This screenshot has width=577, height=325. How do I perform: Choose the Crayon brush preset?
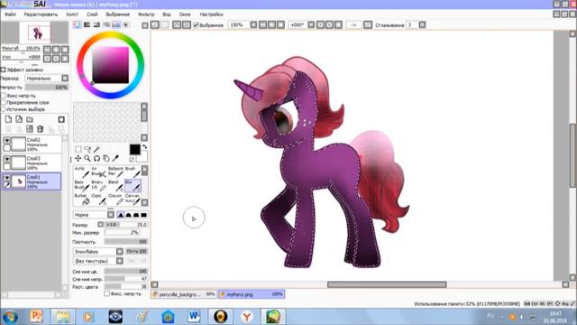pyautogui.click(x=115, y=200)
